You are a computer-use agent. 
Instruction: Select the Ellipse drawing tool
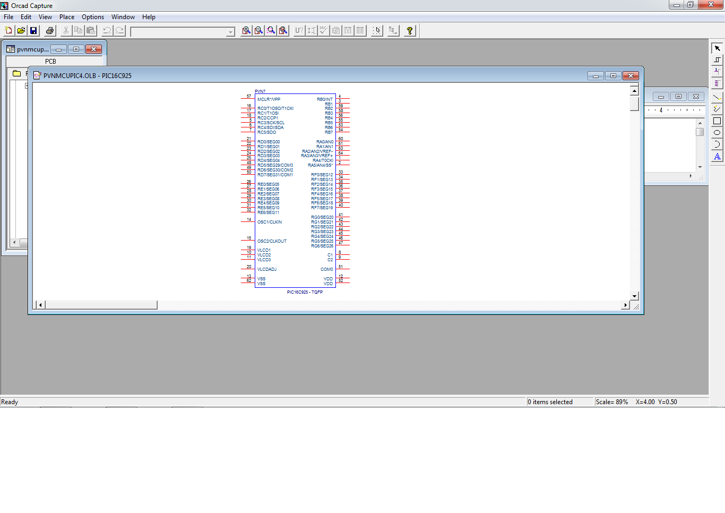click(717, 133)
